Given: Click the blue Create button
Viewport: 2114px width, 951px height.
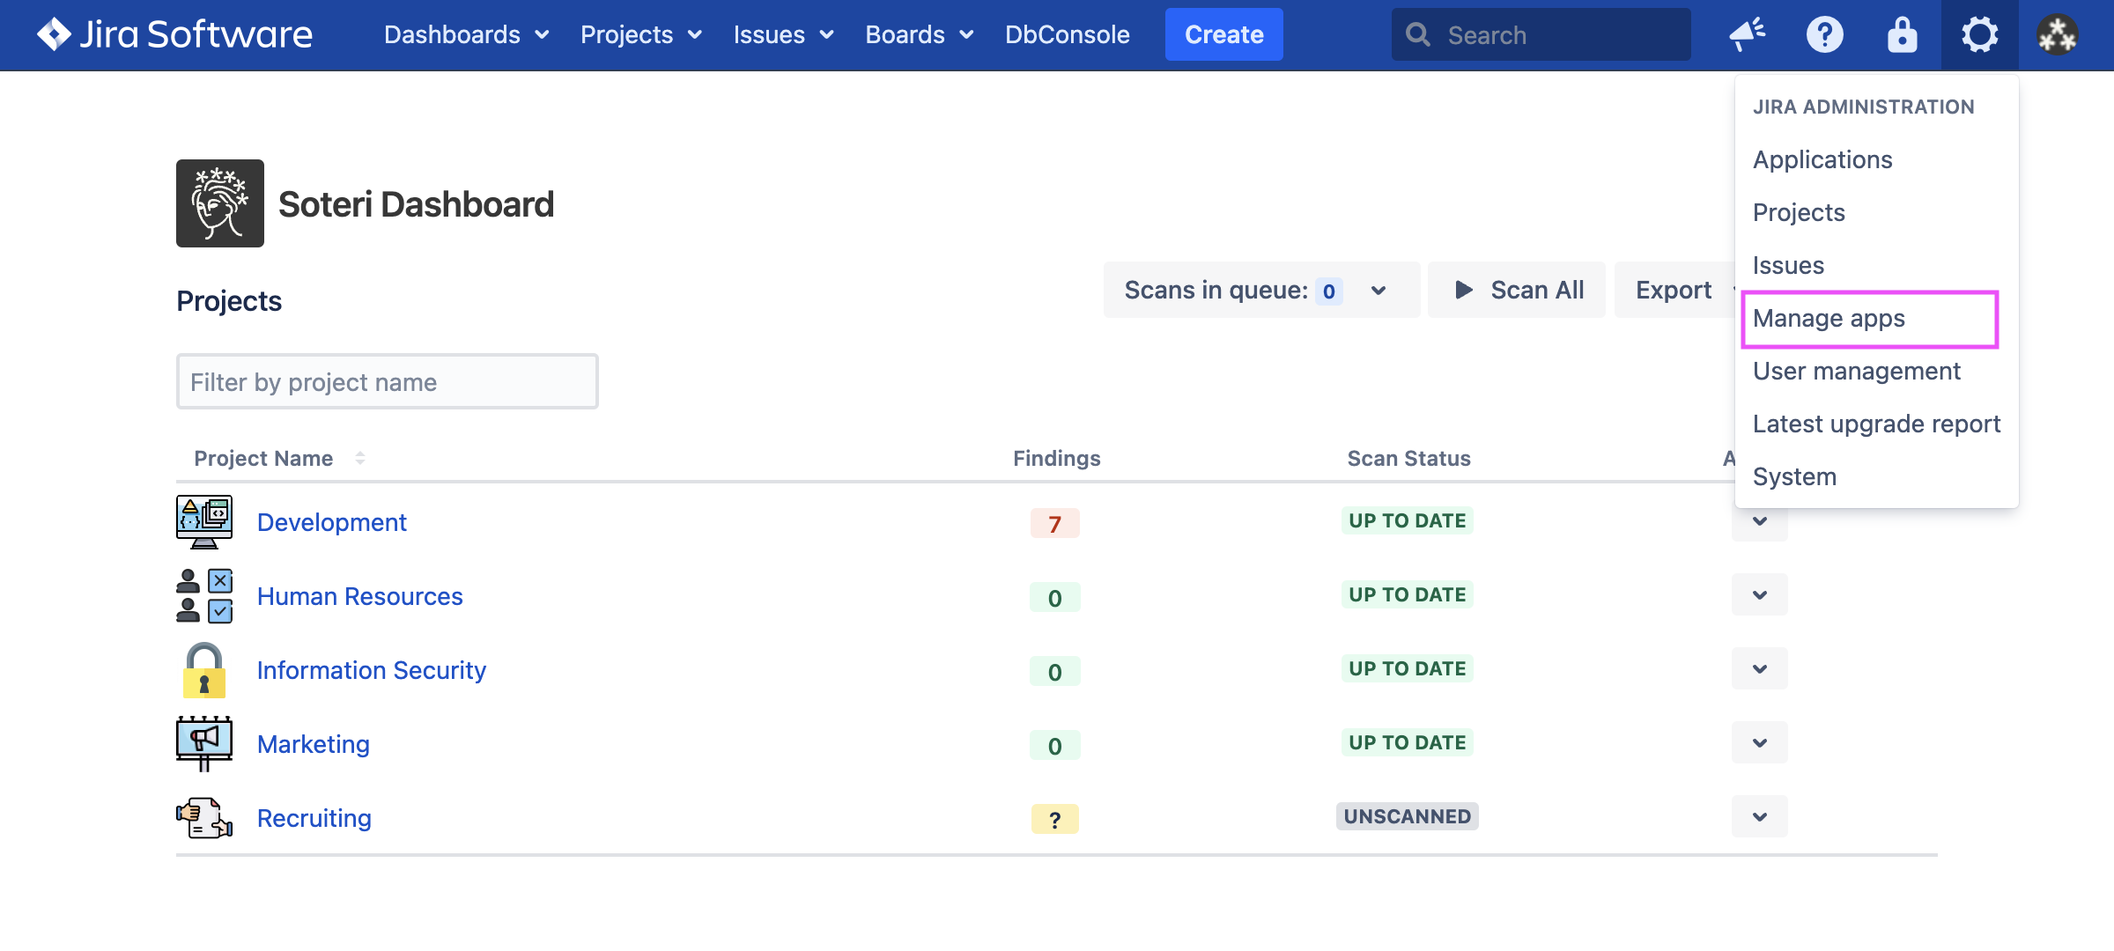Looking at the screenshot, I should (x=1223, y=34).
